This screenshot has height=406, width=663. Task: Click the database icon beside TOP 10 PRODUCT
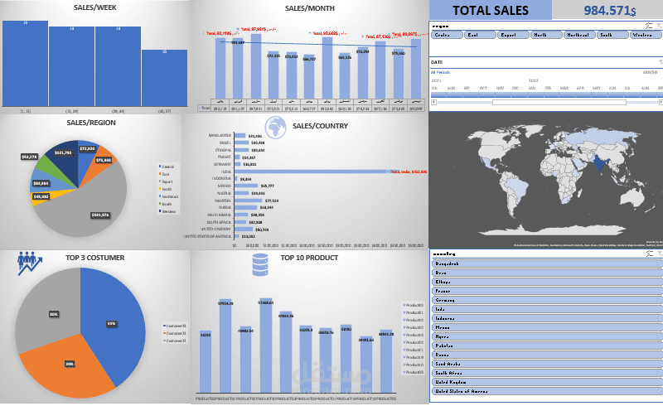pyautogui.click(x=259, y=264)
